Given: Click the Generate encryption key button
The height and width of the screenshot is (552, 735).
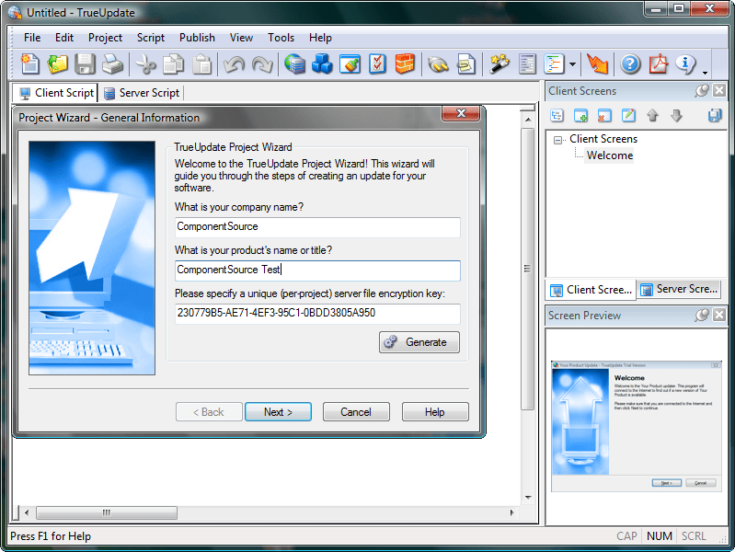Looking at the screenshot, I should tap(419, 342).
